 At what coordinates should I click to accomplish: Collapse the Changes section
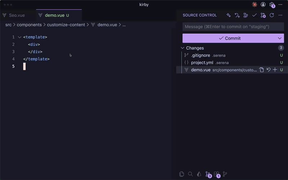click(x=183, y=48)
